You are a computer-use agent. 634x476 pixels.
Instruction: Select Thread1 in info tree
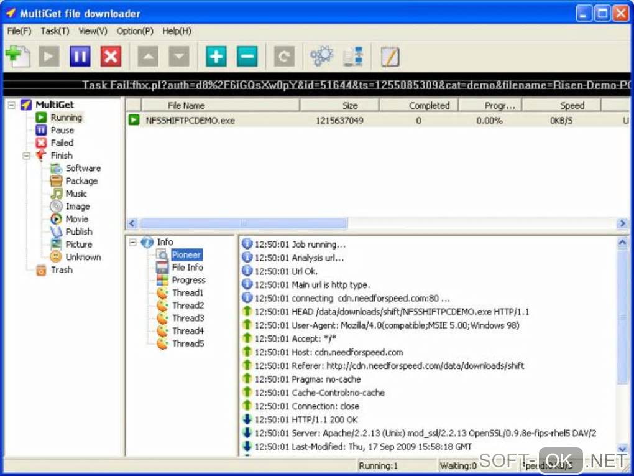click(188, 292)
